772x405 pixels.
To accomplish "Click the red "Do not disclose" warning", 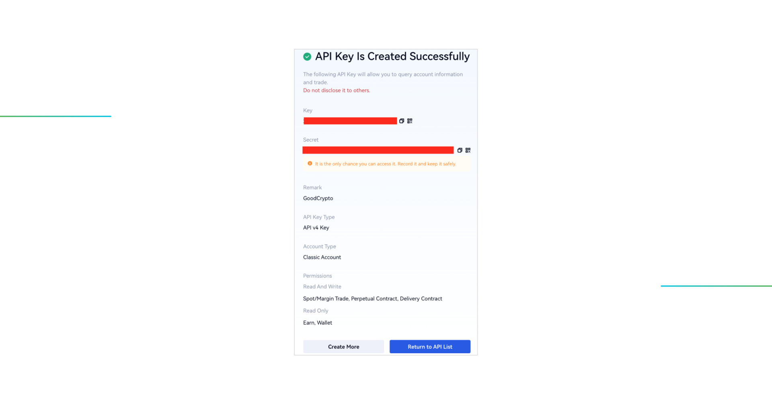I will pos(337,90).
